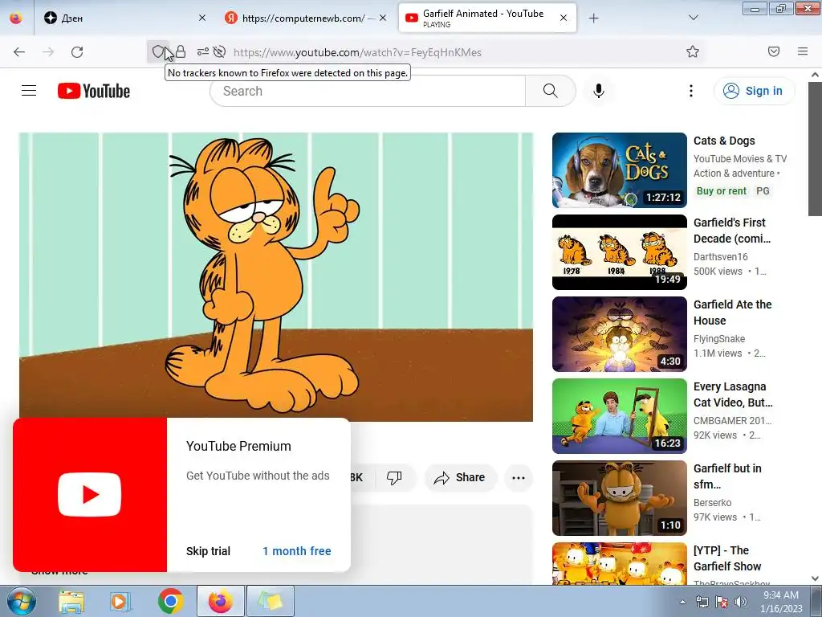Go back to the previous page
Viewport: 822px width, 617px height.
click(19, 52)
